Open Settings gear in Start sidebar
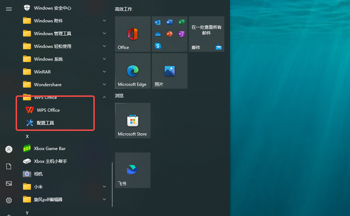The image size is (350, 216). tap(9, 200)
